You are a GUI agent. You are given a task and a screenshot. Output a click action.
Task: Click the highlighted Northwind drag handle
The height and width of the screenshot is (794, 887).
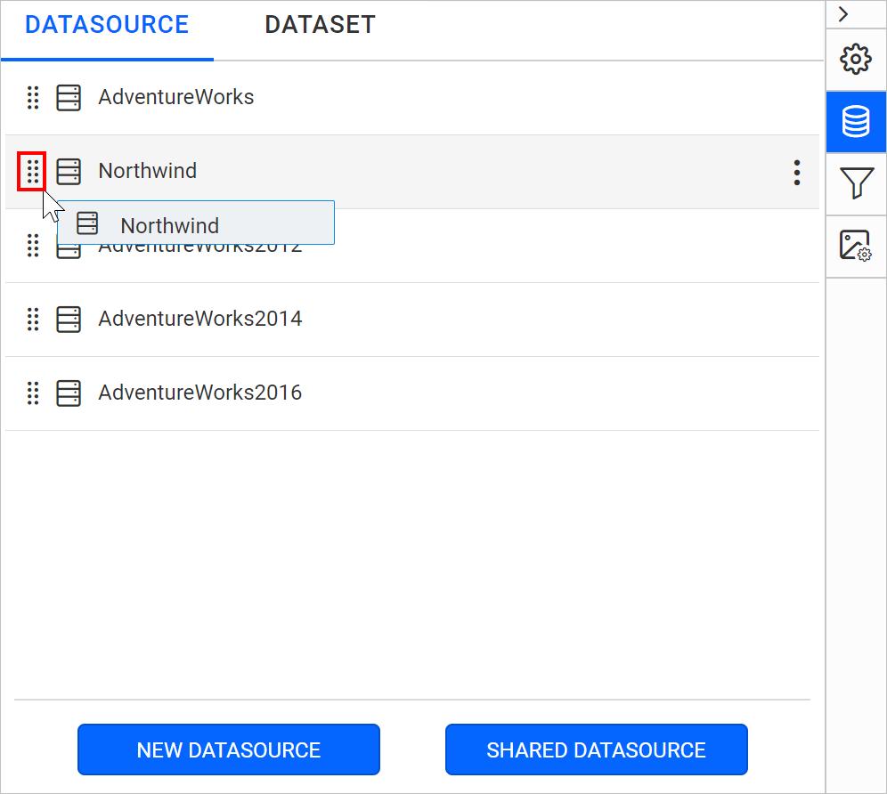pos(32,171)
